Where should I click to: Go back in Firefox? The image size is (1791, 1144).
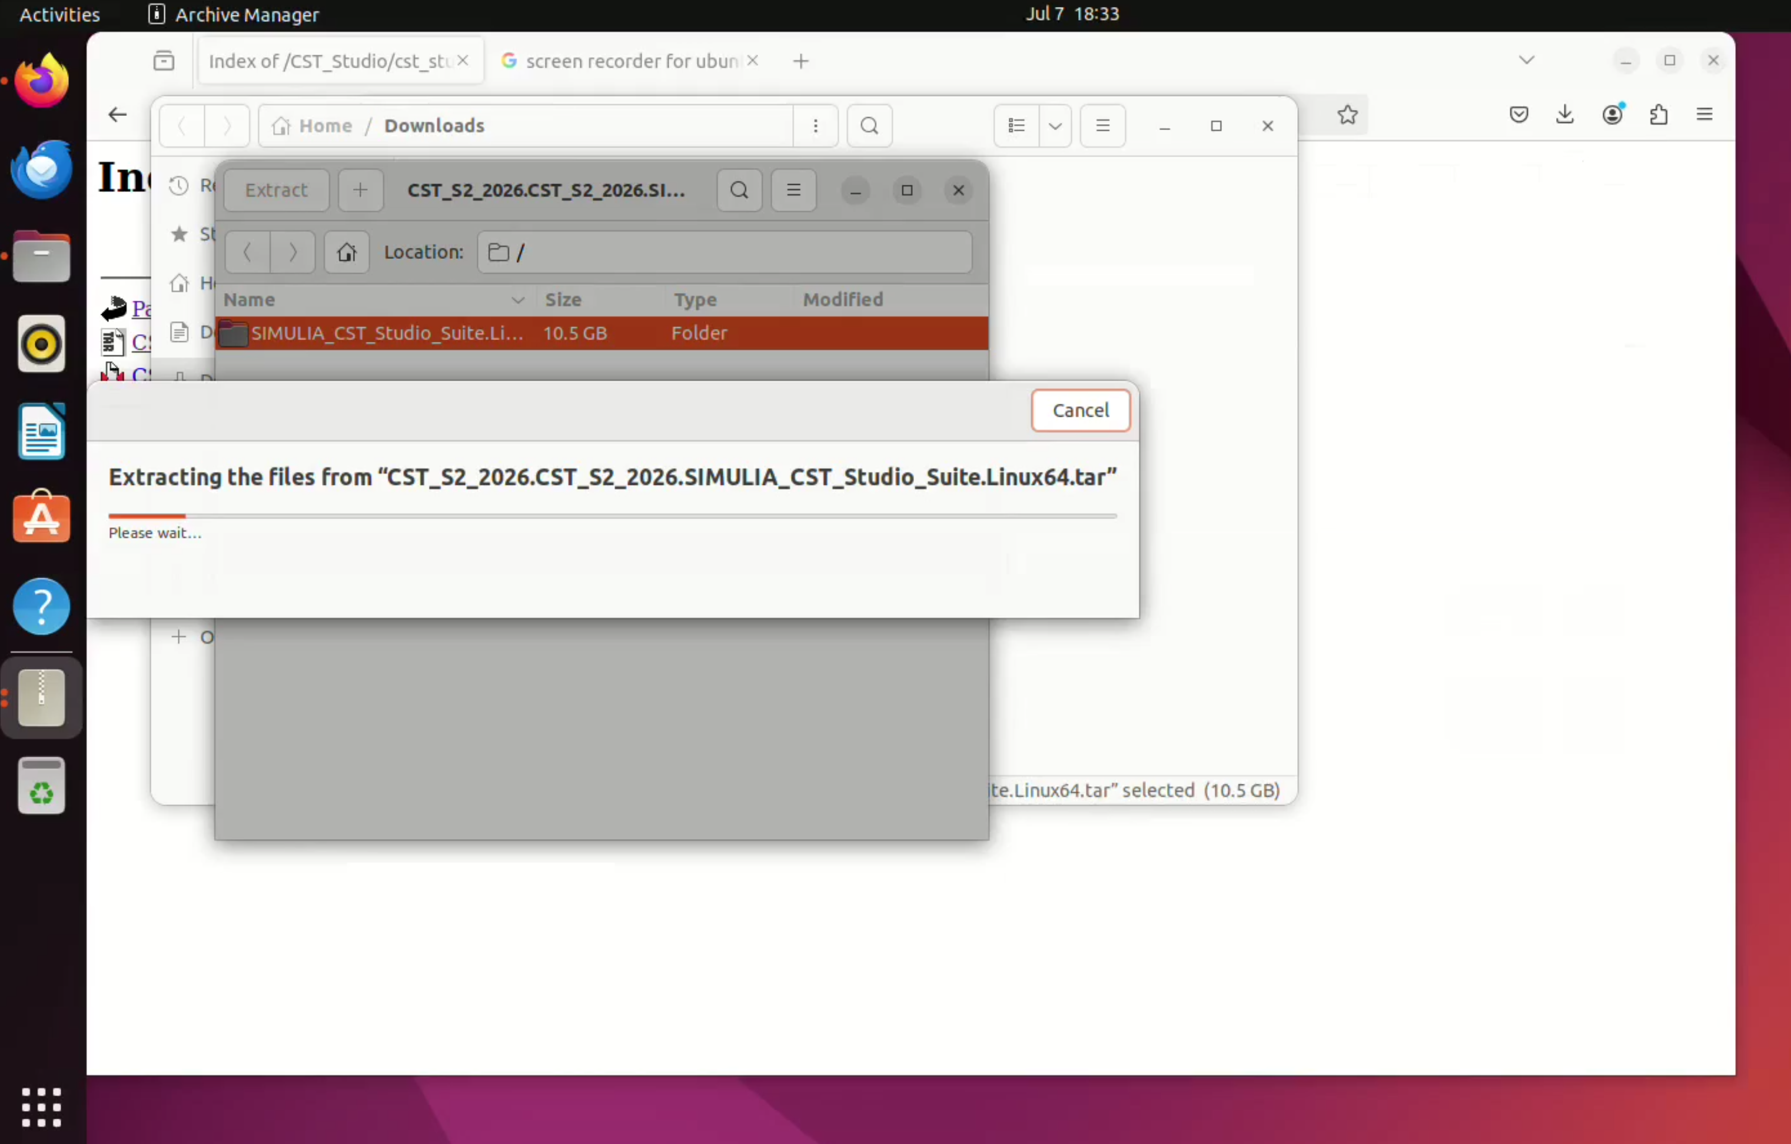(118, 115)
